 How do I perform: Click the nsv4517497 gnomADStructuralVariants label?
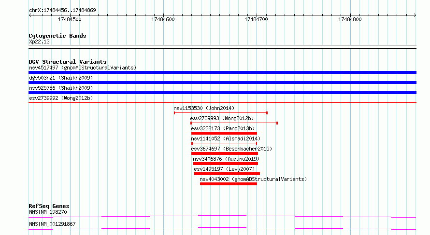[x=83, y=68]
